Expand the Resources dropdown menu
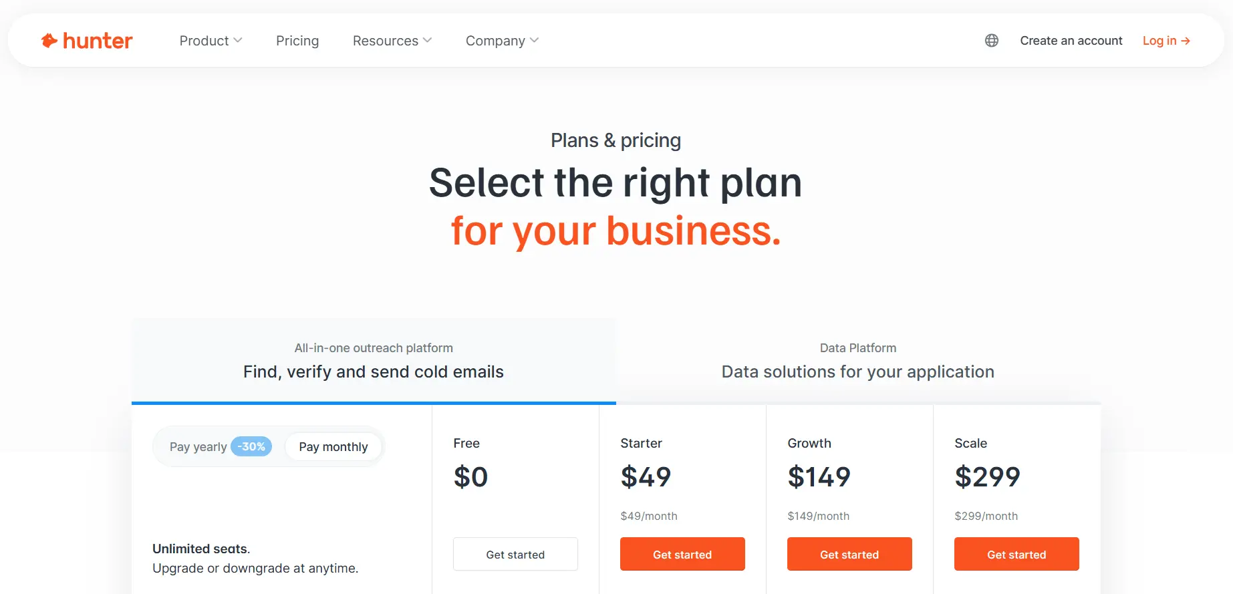 (x=392, y=41)
